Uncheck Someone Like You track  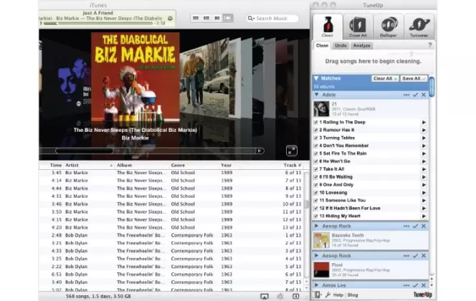click(x=315, y=201)
